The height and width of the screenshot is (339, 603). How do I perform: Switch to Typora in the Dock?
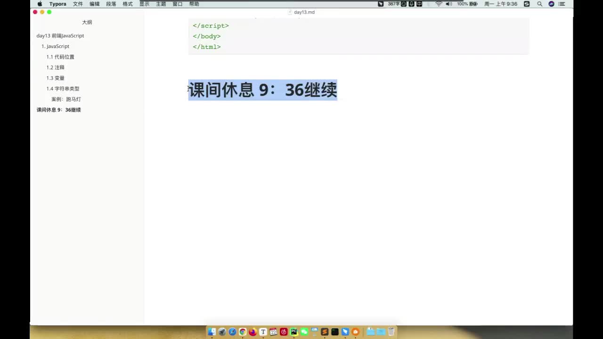(x=263, y=332)
